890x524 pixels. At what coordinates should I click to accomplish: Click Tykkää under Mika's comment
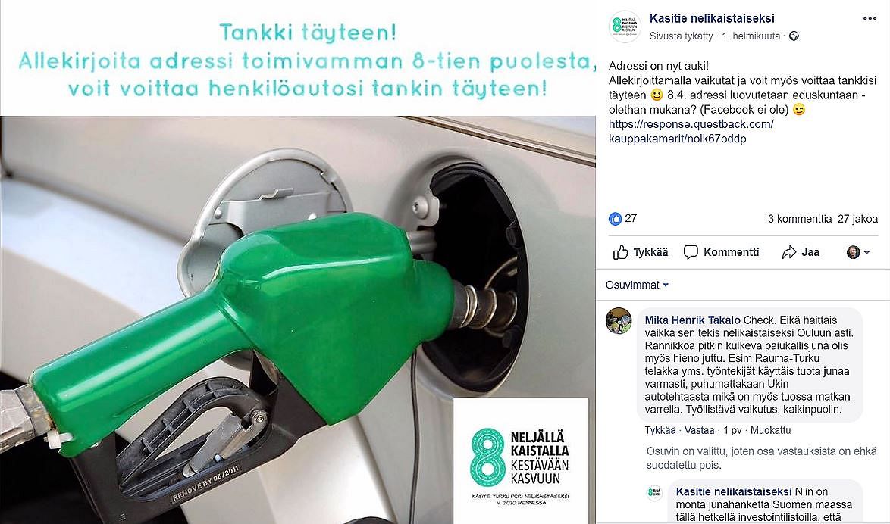tap(660, 430)
